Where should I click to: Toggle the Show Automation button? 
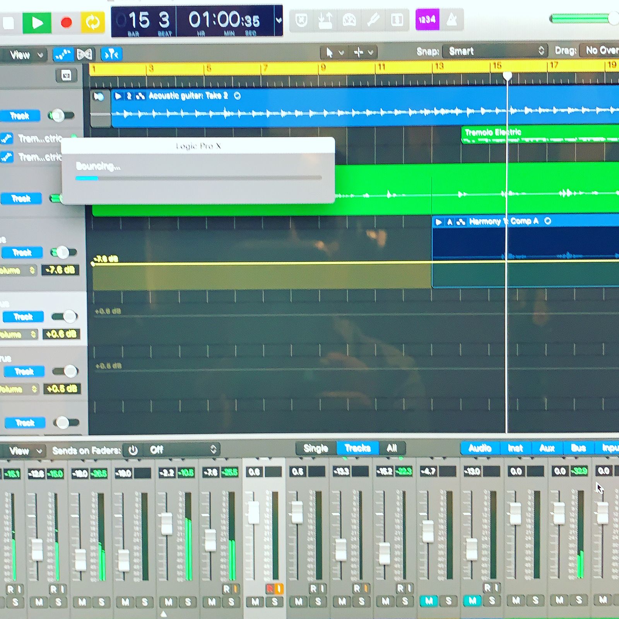[63, 55]
